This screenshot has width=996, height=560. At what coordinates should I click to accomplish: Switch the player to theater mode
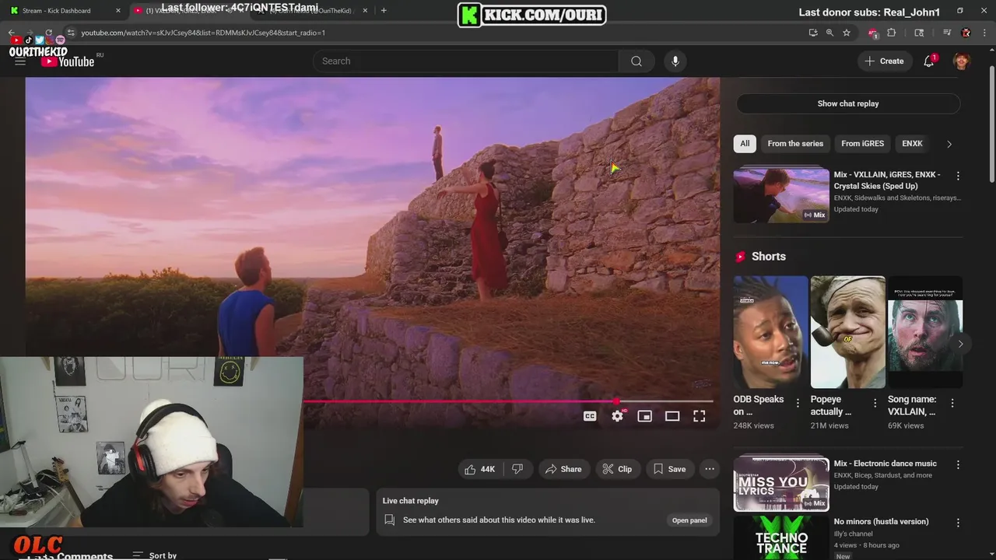(672, 416)
